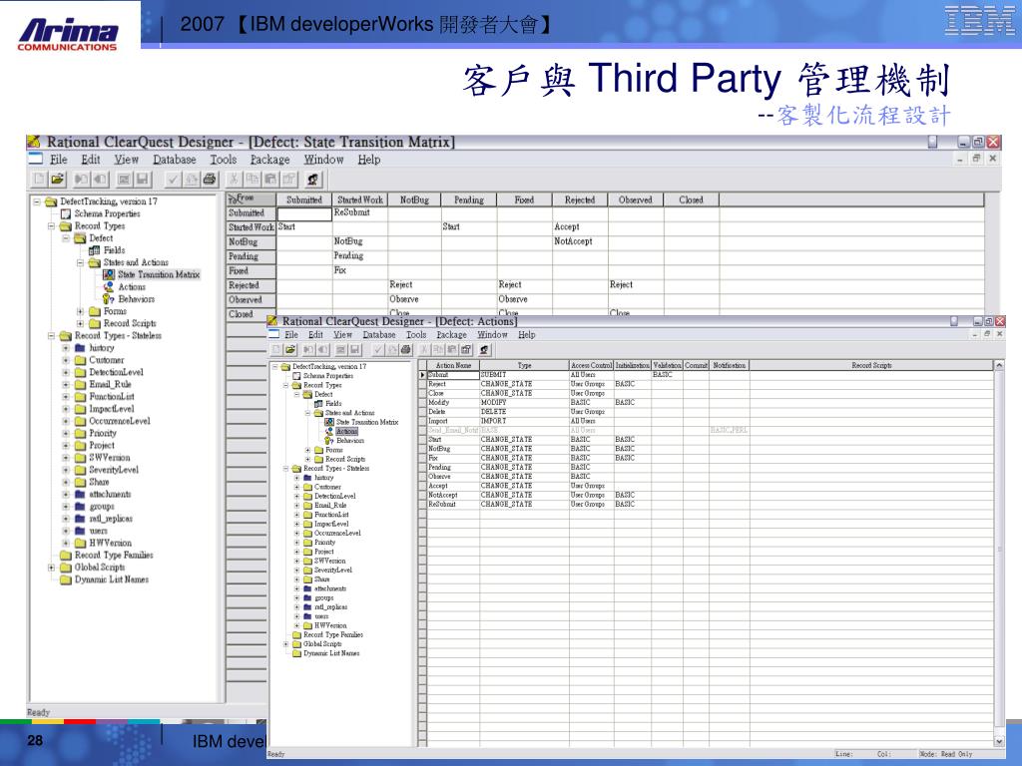Expand Email_Rule in Defect: Actions window tree
Screen dimensions: 1022x766
click(297, 506)
